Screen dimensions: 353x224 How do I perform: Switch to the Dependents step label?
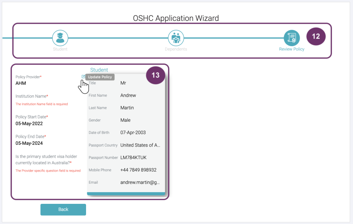(x=176, y=49)
